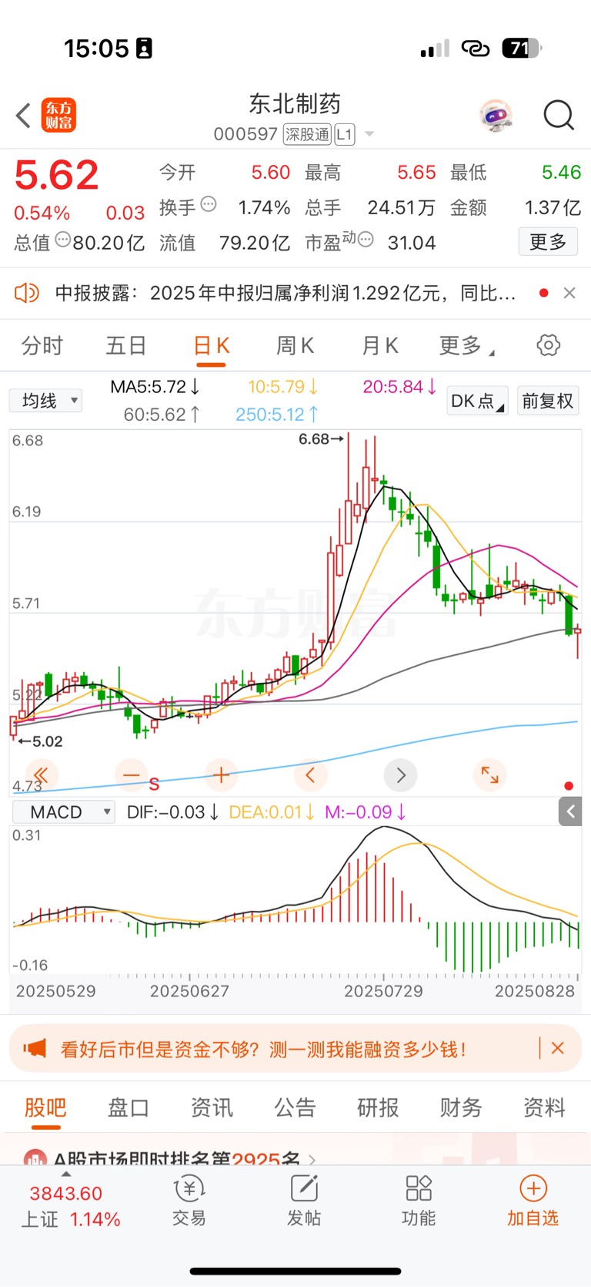
Task: Switch to the 研报 tab
Action: 378,1107
